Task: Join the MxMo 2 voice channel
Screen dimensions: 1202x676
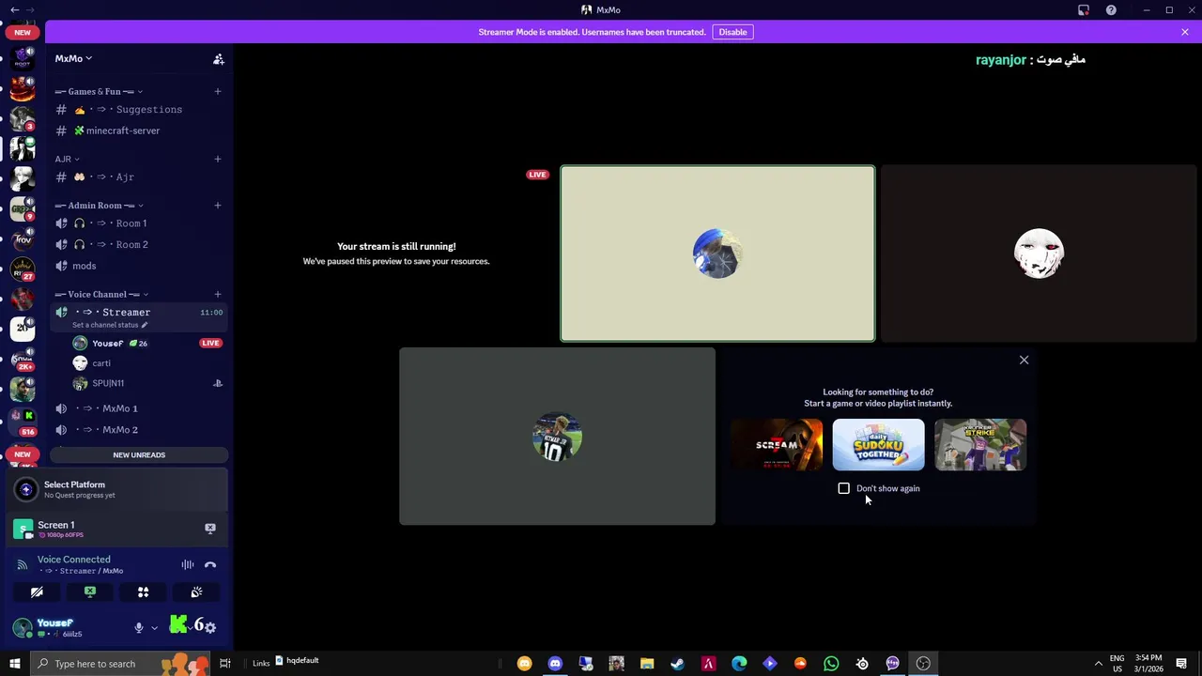Action: click(139, 429)
